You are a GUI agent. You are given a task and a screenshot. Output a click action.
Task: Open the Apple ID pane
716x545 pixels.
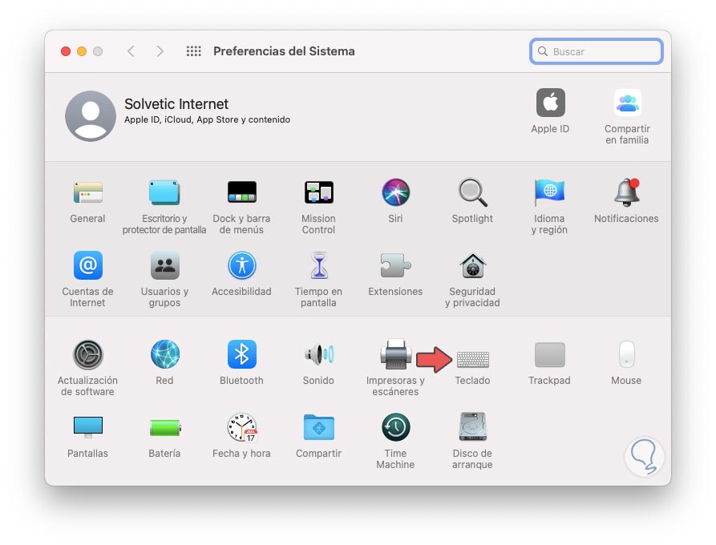pos(549,103)
